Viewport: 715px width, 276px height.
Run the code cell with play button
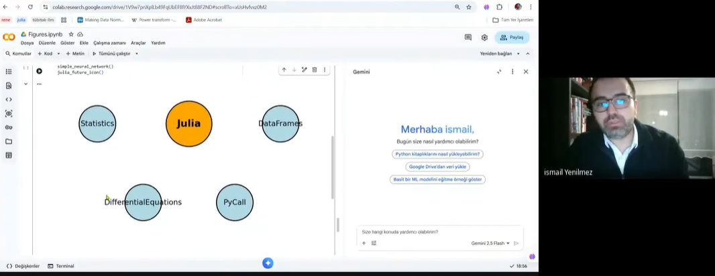point(39,71)
